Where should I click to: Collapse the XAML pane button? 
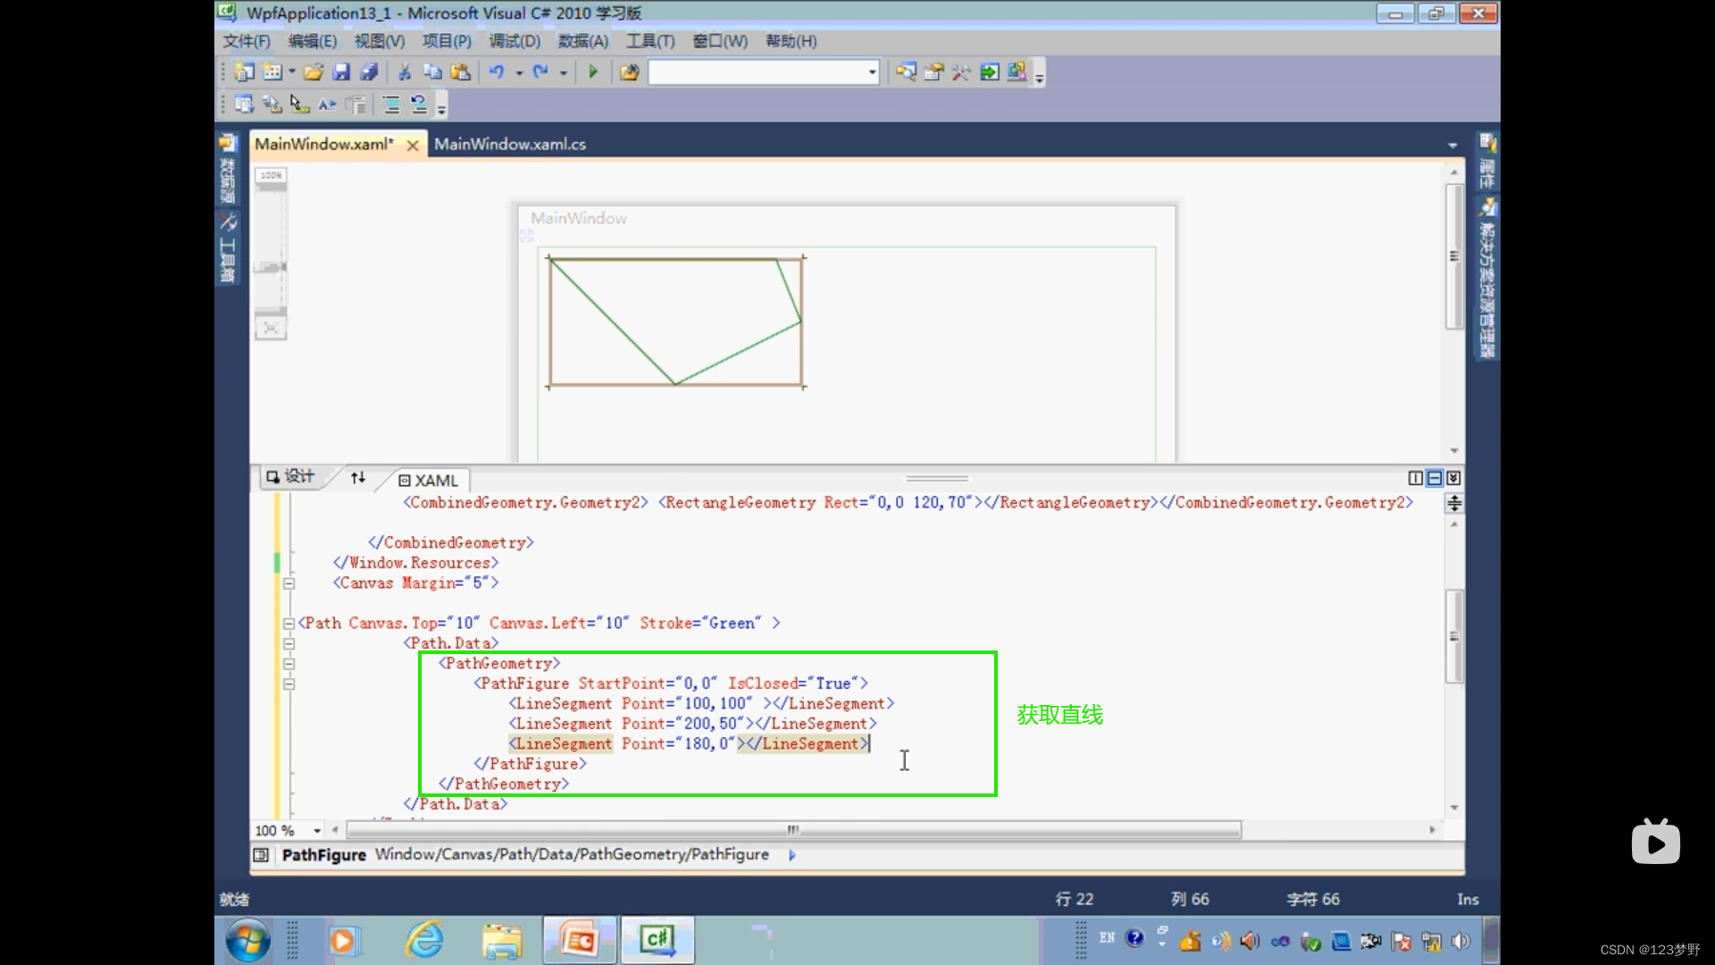click(1453, 478)
